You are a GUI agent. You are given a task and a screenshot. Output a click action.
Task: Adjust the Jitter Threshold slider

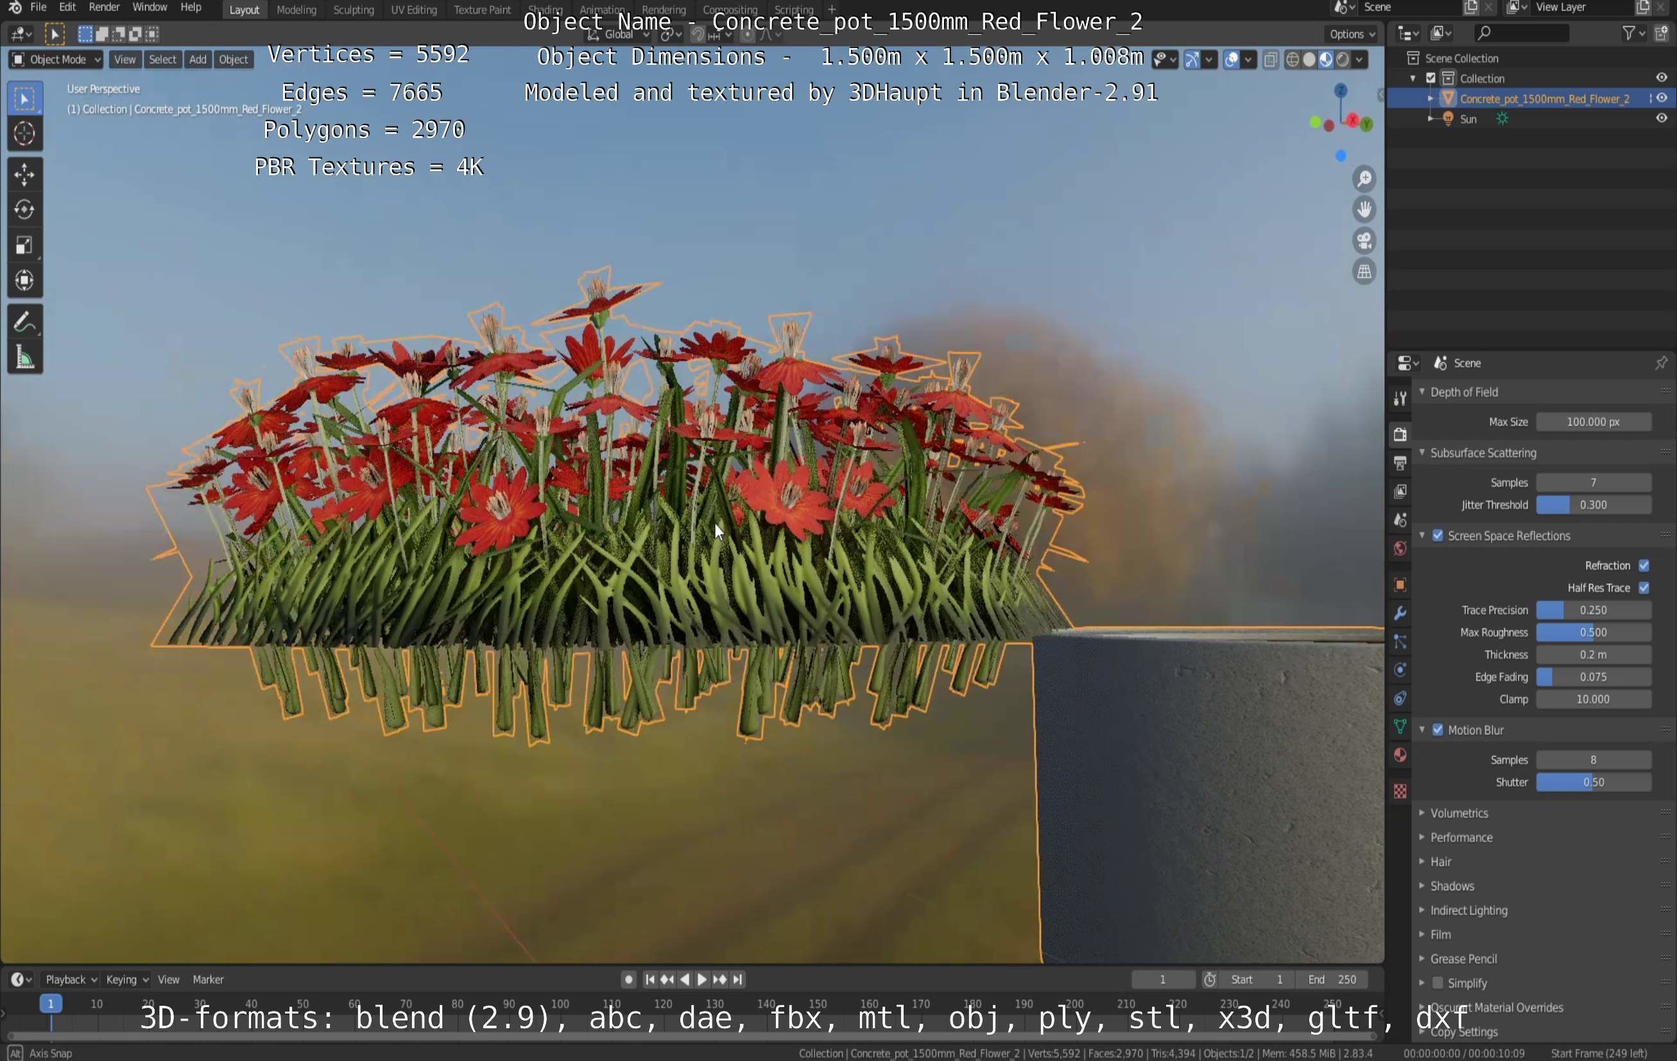click(x=1594, y=505)
